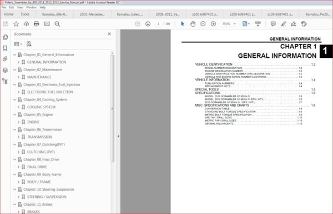This screenshot has width=333, height=214.
Task: Open the page thumbnails panel
Action: click(6, 37)
